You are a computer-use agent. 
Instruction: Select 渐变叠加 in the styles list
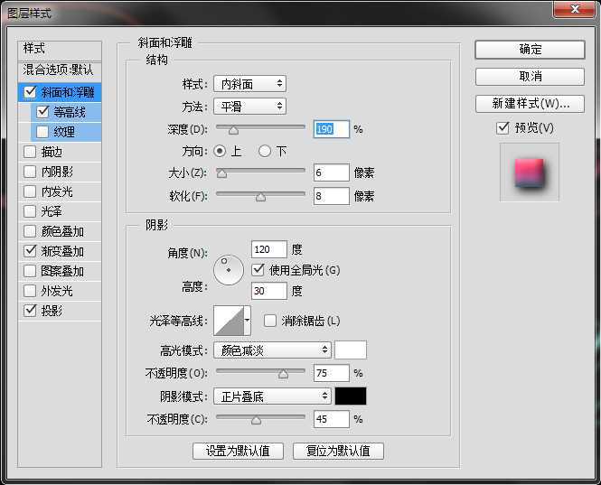tap(62, 251)
